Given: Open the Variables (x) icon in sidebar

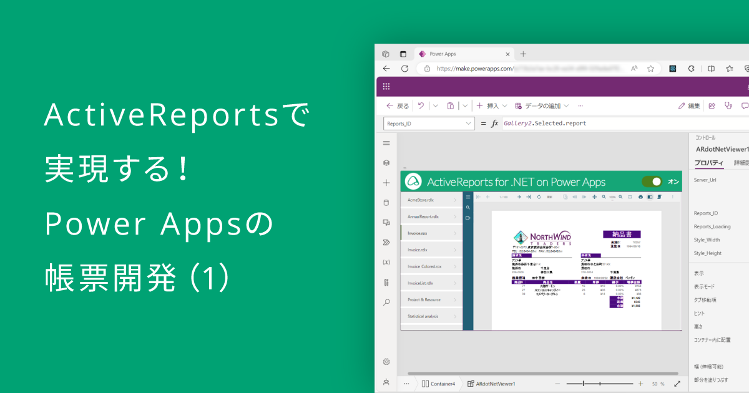Looking at the screenshot, I should pos(386,262).
